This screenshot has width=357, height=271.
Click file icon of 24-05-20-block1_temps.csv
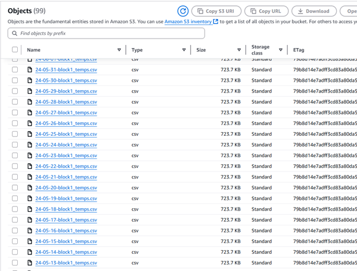point(30,187)
